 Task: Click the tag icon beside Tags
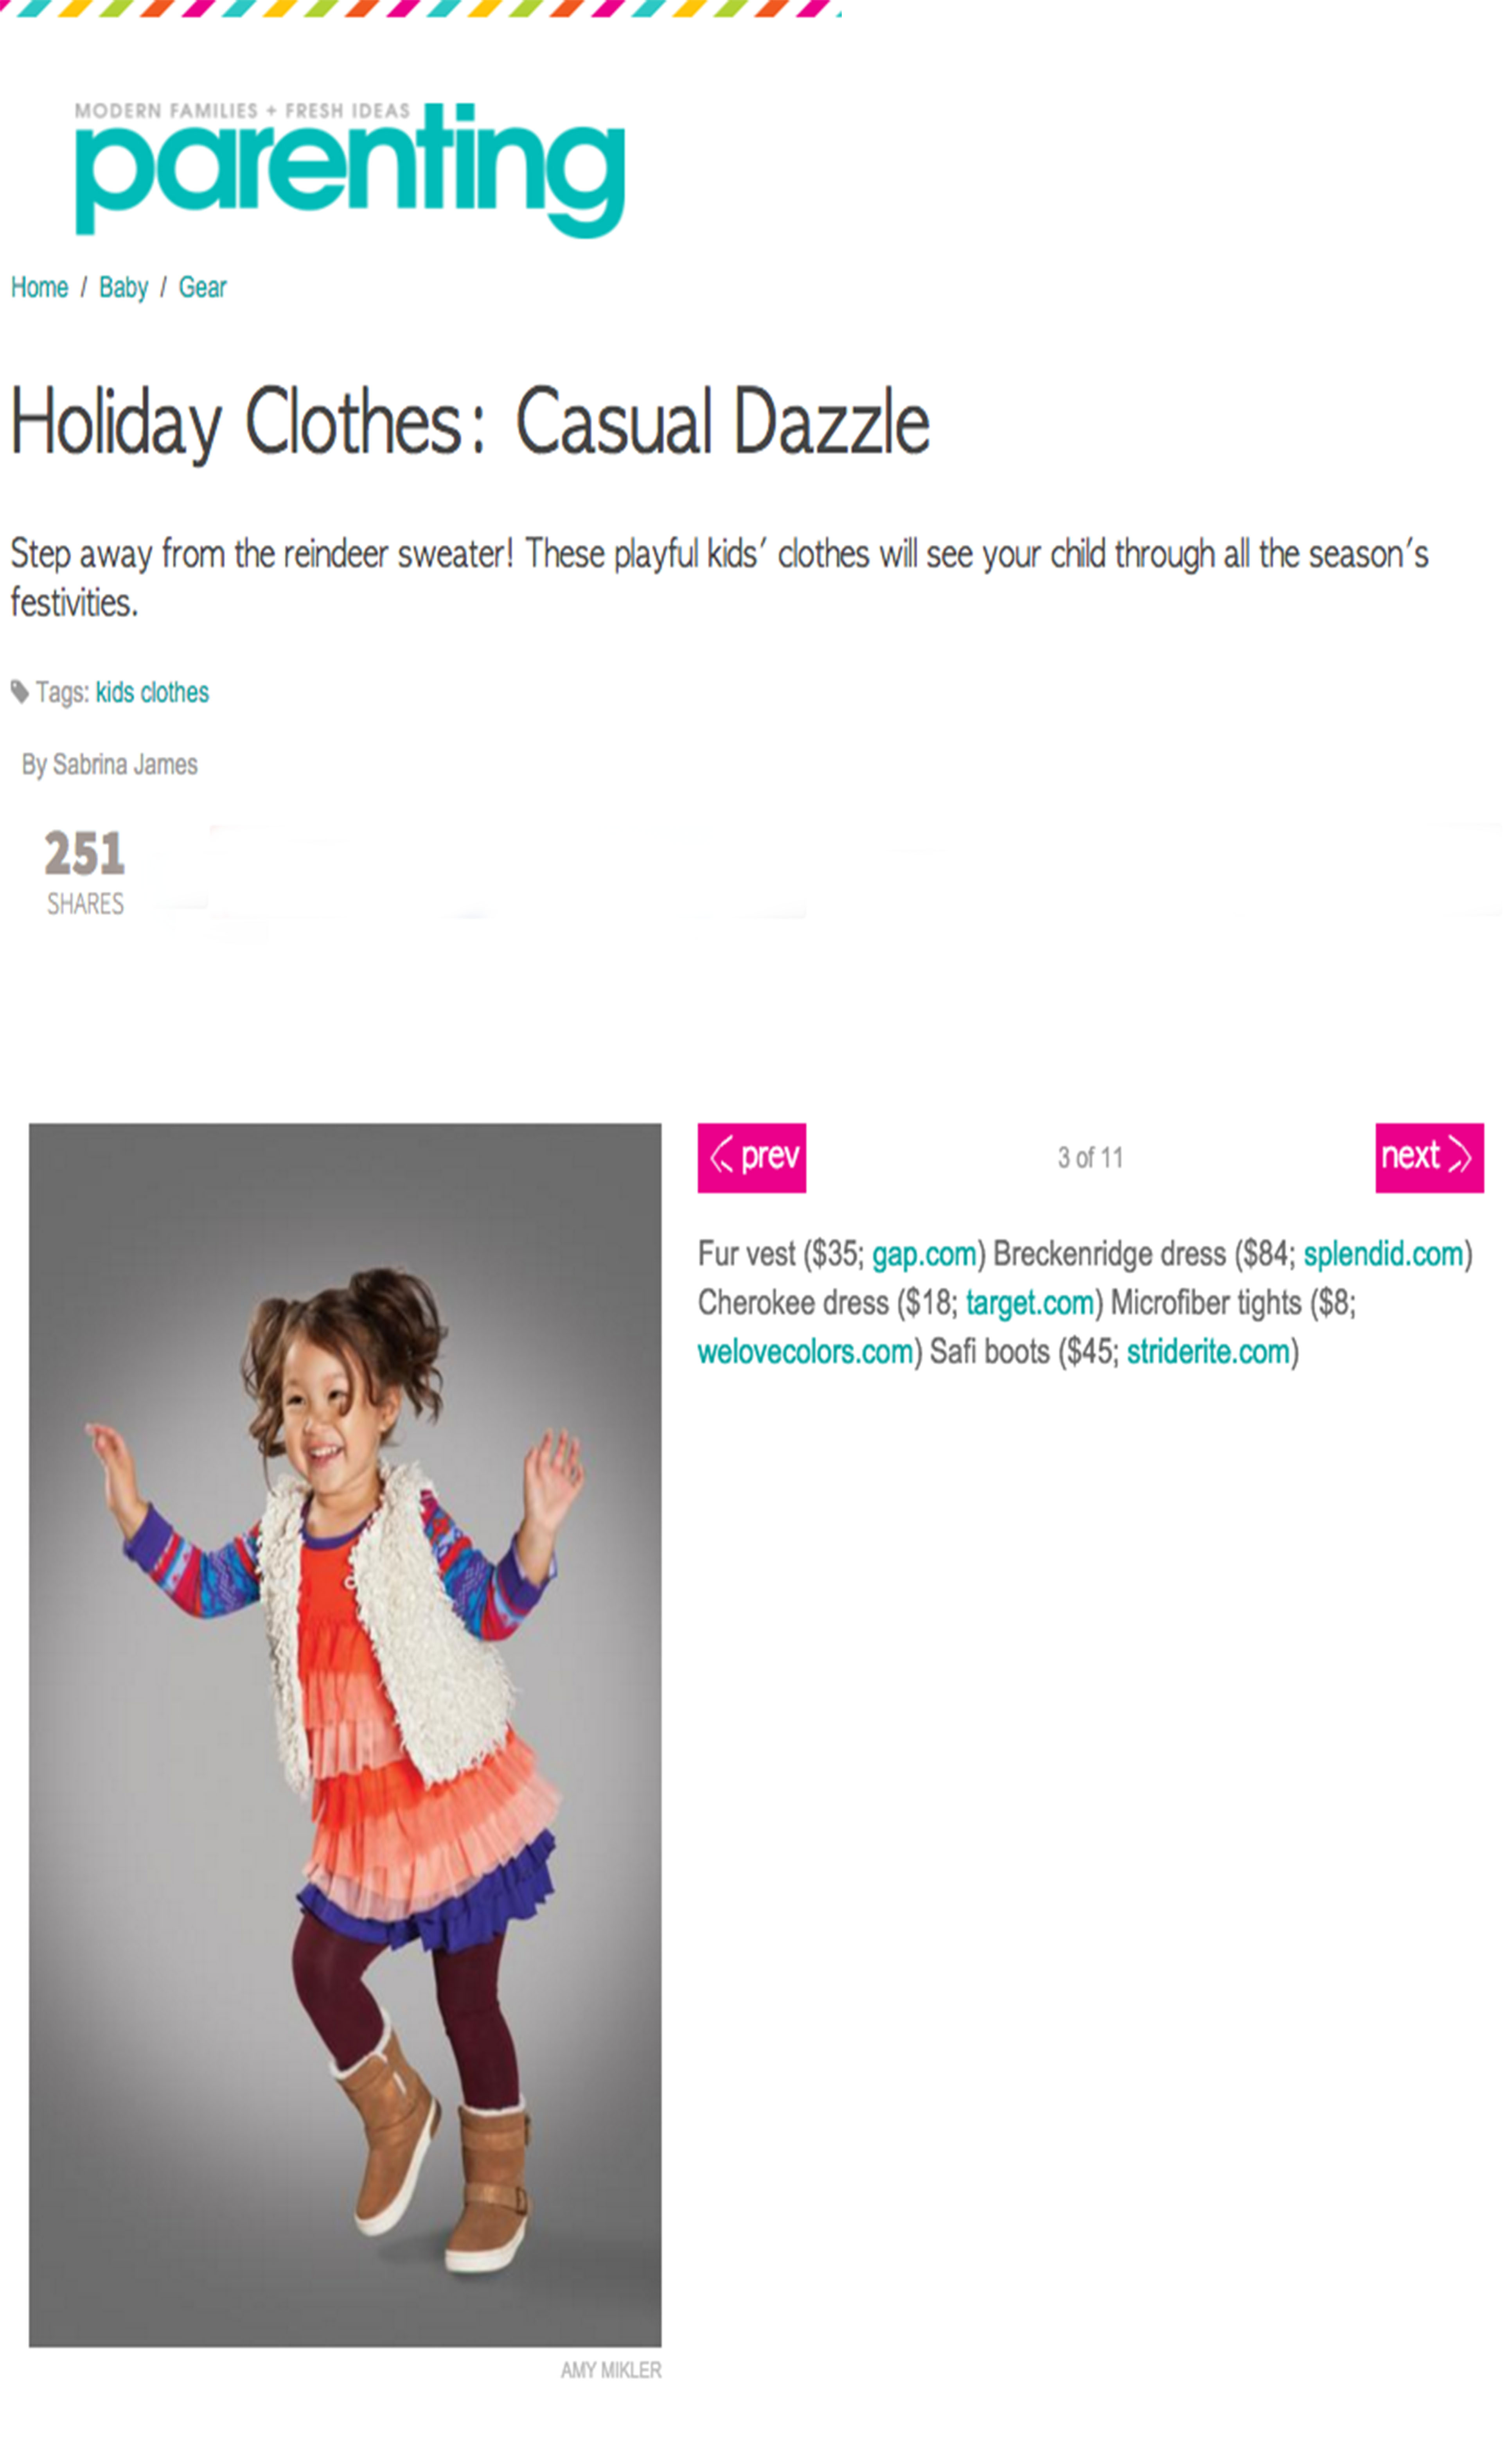coord(19,692)
